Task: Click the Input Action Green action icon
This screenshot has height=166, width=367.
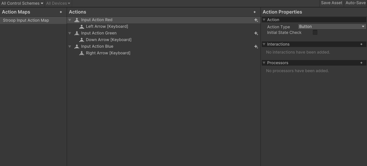Action: tap(77, 33)
